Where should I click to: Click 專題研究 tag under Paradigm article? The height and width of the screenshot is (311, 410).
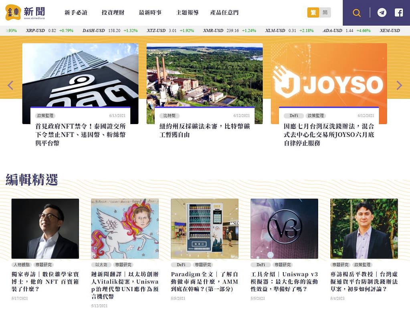(203, 265)
